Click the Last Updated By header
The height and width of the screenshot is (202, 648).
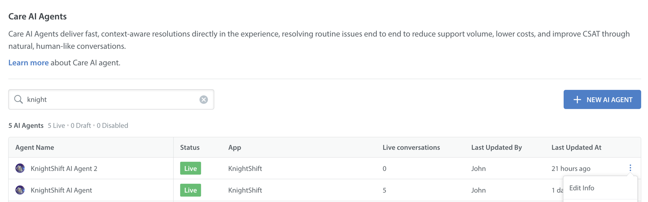pyautogui.click(x=496, y=147)
